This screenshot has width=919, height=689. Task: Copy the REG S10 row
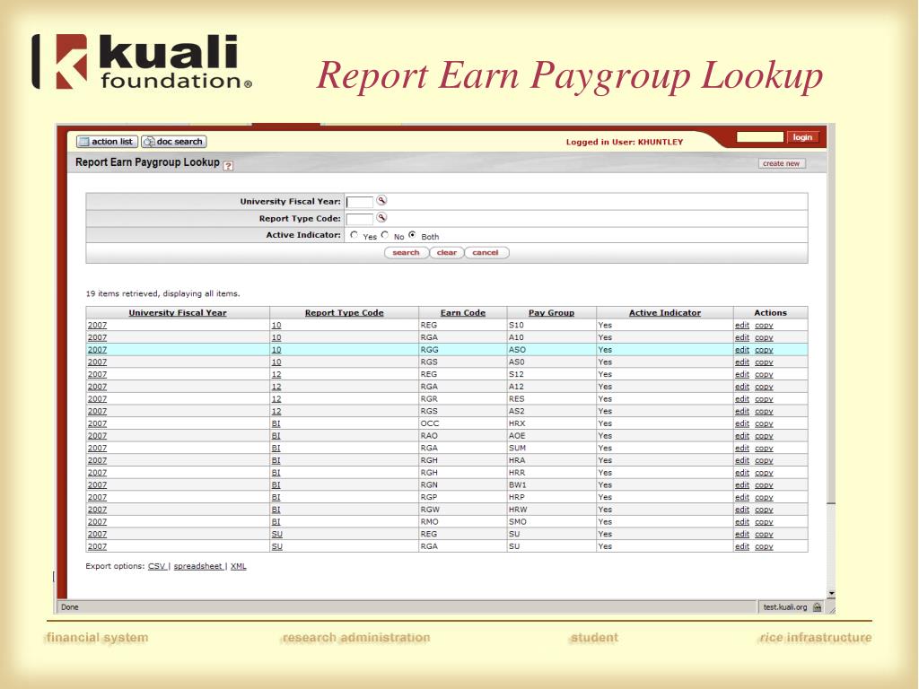pyautogui.click(x=764, y=325)
